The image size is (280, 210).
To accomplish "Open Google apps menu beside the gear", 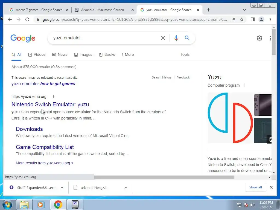I will [x=270, y=38].
